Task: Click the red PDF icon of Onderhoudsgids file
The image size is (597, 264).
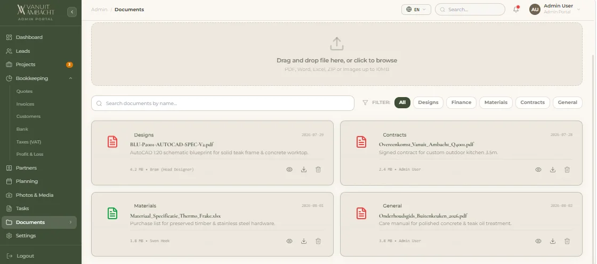Action: (361, 213)
